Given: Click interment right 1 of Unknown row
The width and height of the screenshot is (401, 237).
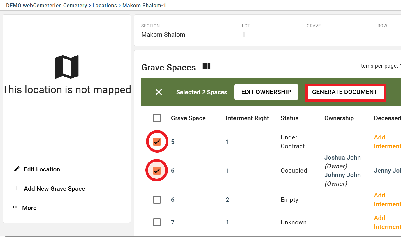Looking at the screenshot, I should coord(227,222).
